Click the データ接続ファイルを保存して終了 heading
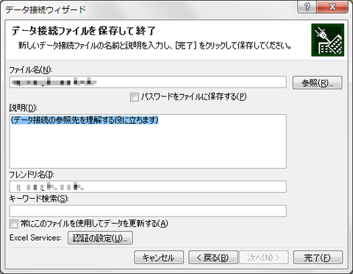353x274 pixels. tap(83, 31)
